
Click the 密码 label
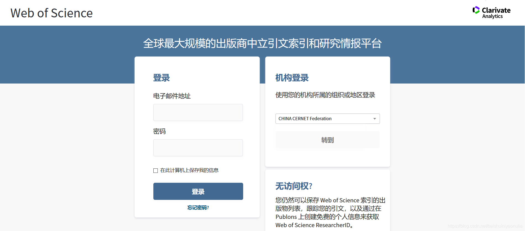click(159, 131)
